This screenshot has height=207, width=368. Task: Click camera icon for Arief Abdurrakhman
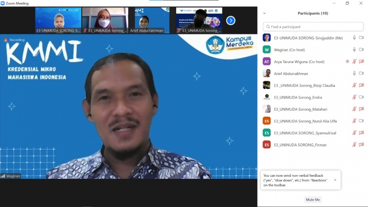361,73
